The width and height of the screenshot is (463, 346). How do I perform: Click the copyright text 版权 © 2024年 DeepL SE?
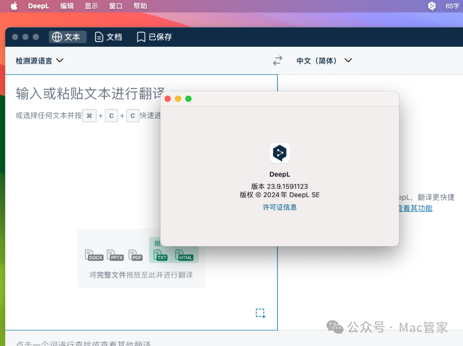(x=280, y=195)
